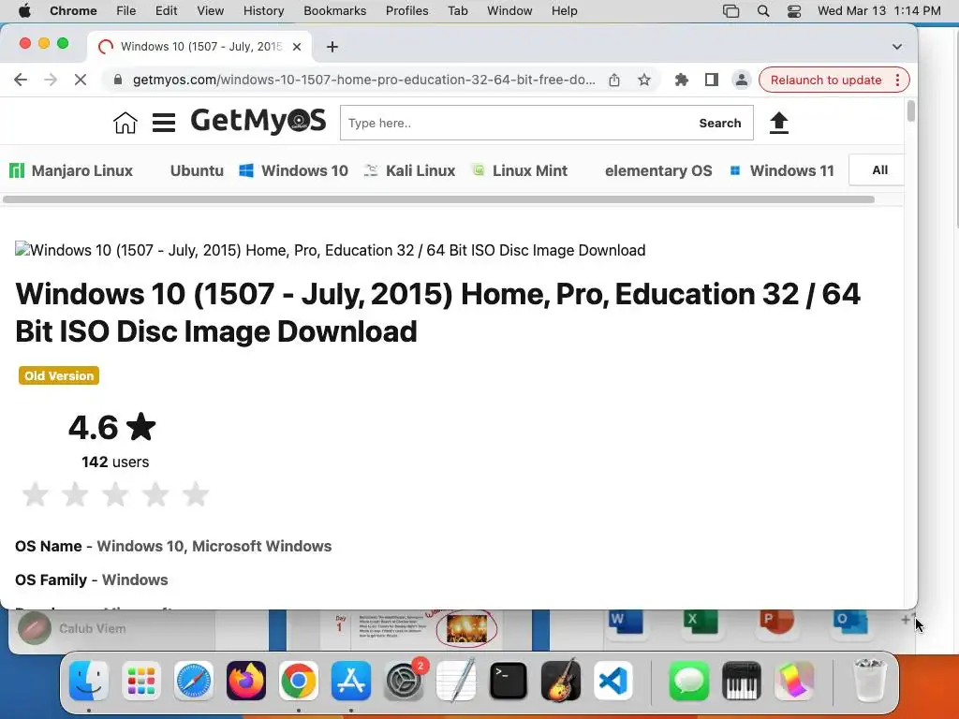Screen dimensions: 959x719
Task: Open the Profiles menu
Action: click(406, 10)
